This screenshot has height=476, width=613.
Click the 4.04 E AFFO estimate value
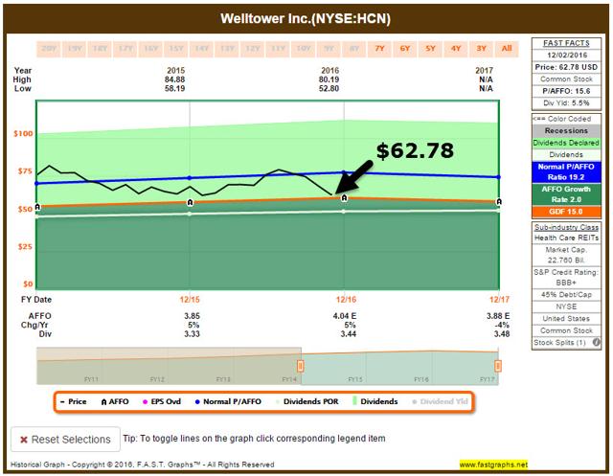(345, 316)
